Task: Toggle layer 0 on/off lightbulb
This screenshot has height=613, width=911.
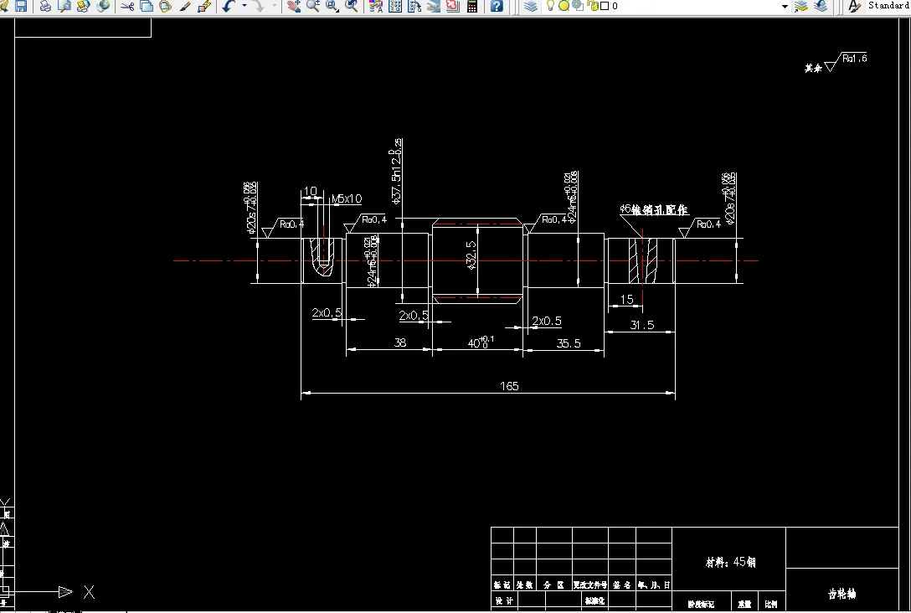Action: 550,6
